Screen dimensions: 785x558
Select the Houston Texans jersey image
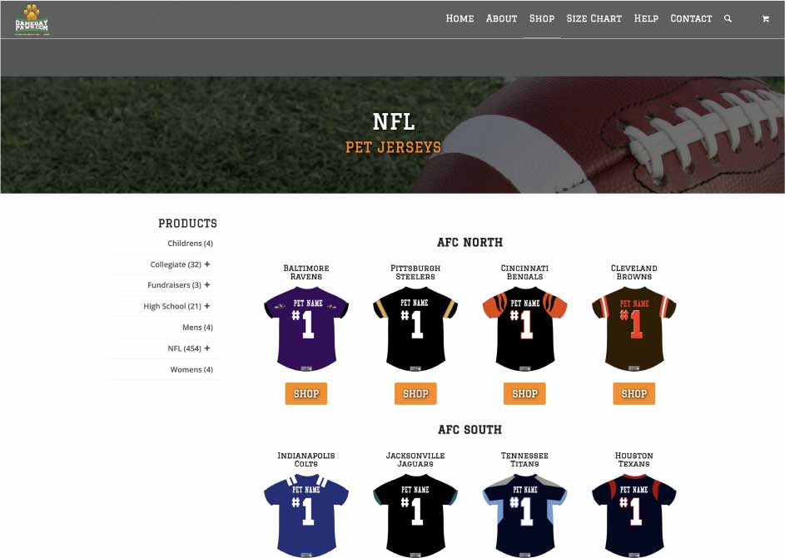coord(633,516)
